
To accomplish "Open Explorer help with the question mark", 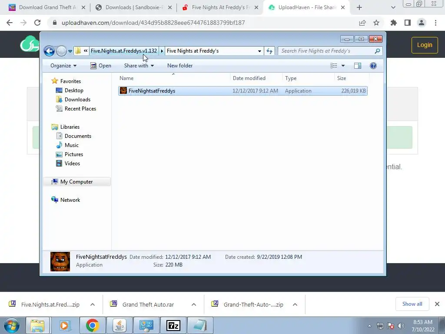I will click(373, 66).
